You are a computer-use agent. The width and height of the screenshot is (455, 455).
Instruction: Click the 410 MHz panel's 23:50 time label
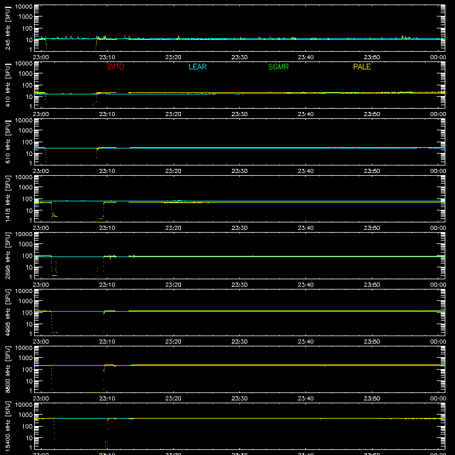(x=372, y=114)
